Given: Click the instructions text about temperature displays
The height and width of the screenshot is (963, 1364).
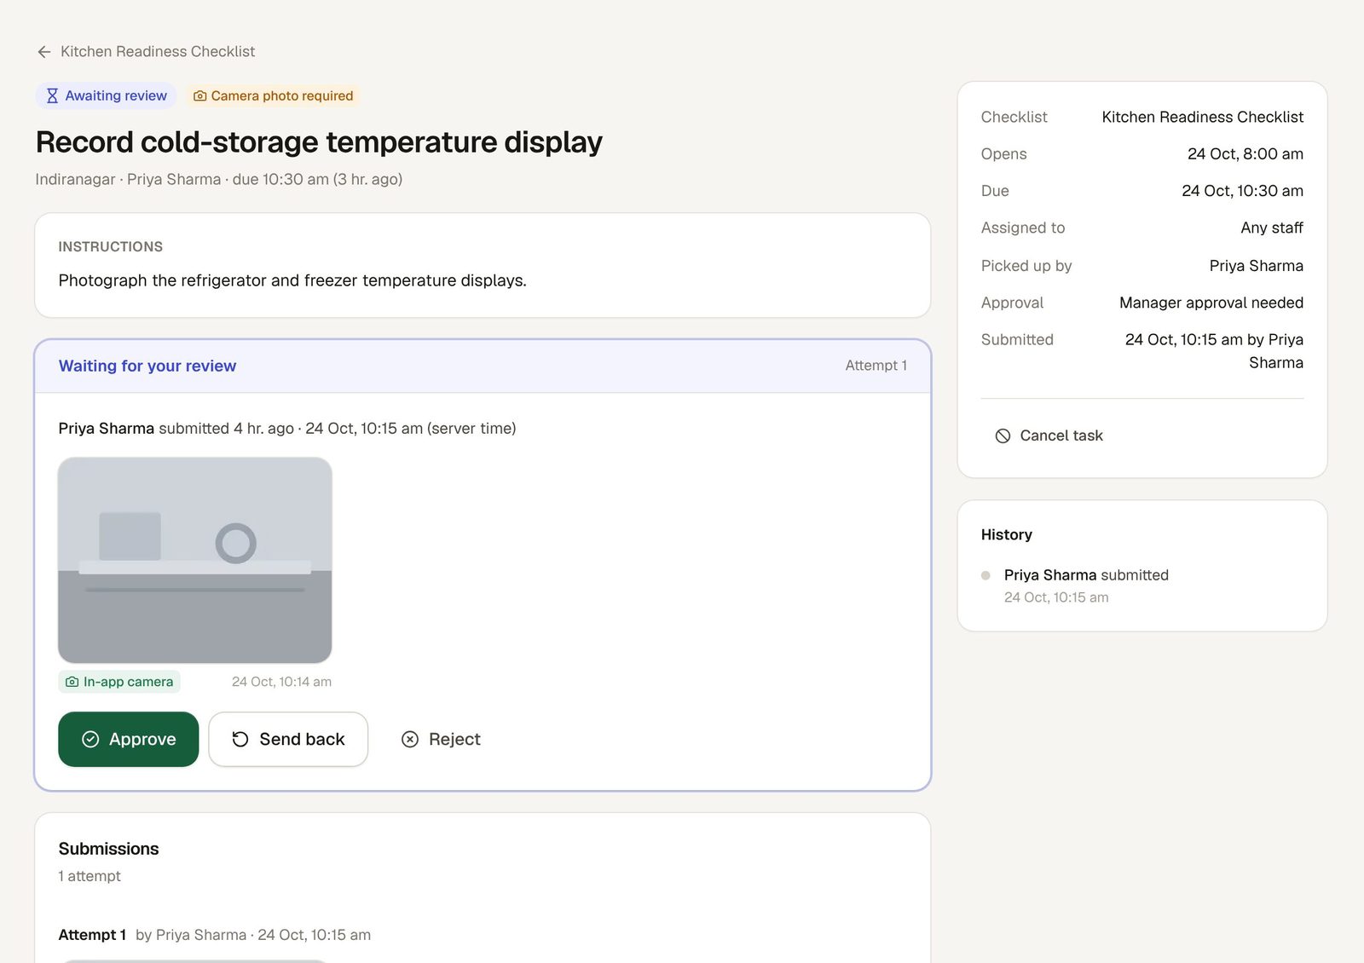Looking at the screenshot, I should coord(292,280).
